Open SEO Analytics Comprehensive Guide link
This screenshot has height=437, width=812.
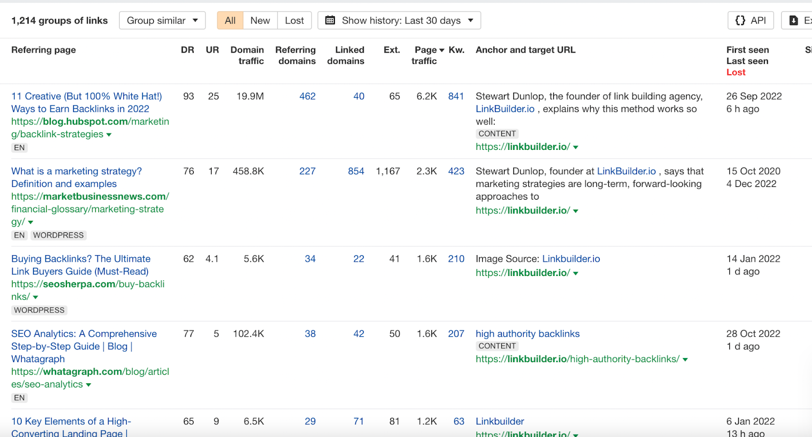point(84,346)
